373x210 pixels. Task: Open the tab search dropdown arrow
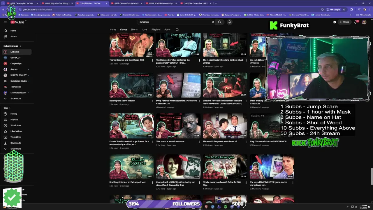tap(3, 3)
